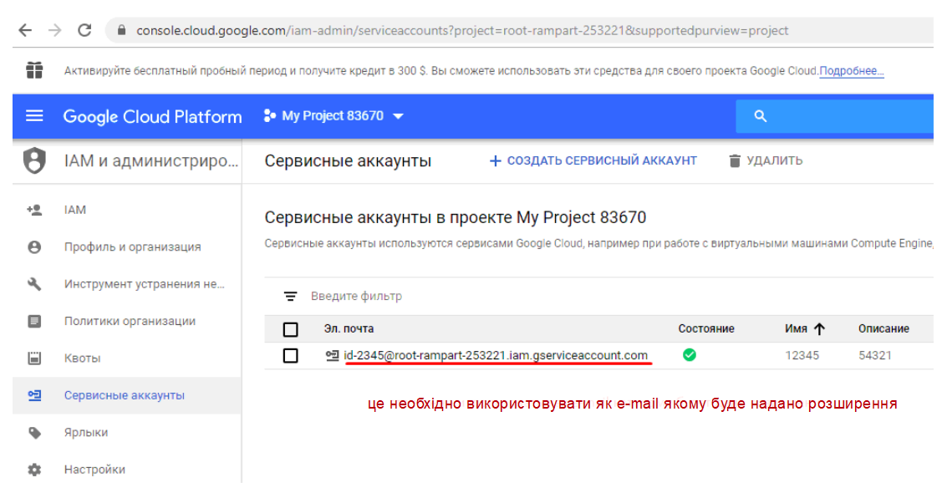Click the gear icon beside Настройки
Image resolution: width=947 pixels, height=498 pixels.
(x=34, y=470)
